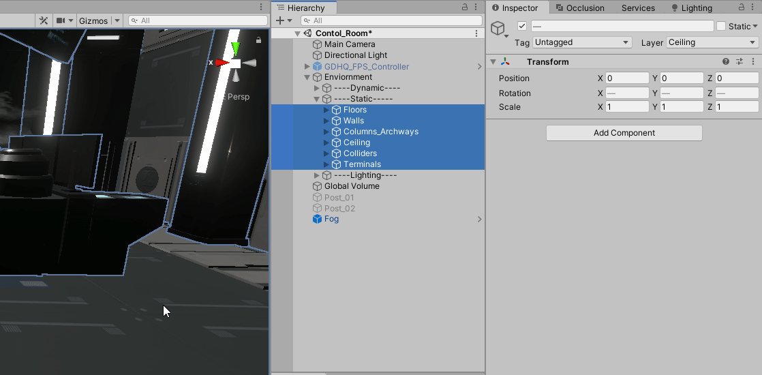The image size is (762, 375).
Task: Open the Gizmos dropdown arrow
Action: point(117,20)
